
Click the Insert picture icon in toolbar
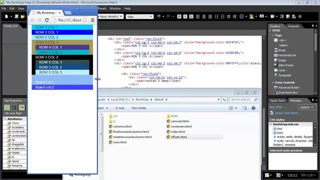[288, 16]
